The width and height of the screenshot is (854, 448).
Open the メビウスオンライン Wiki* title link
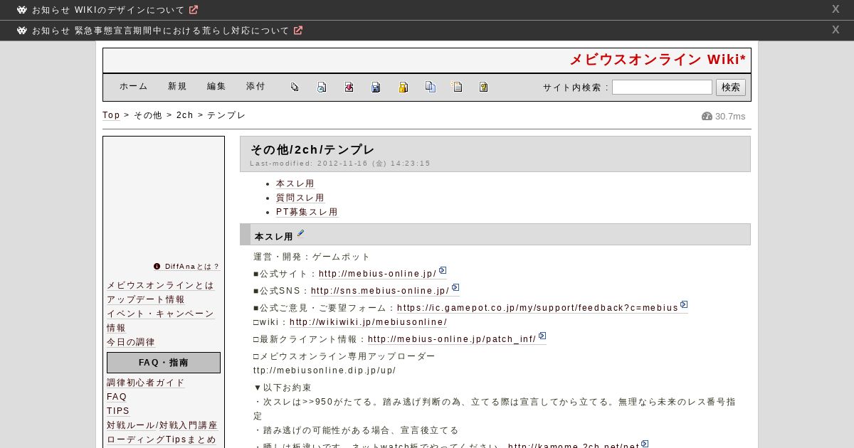[x=658, y=60]
